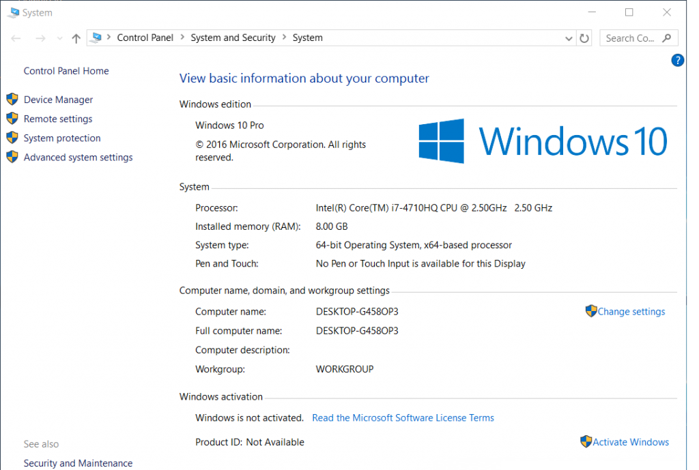Click the shield icon beside Activate Windows
This screenshot has width=699, height=470.
[x=586, y=441]
